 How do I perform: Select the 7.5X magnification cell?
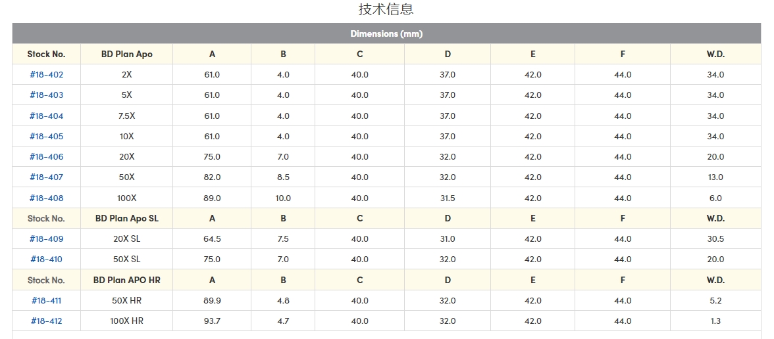click(127, 116)
